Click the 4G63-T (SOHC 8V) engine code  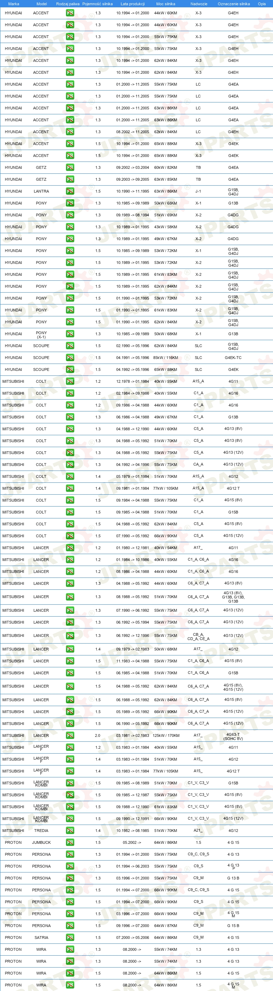[233, 736]
